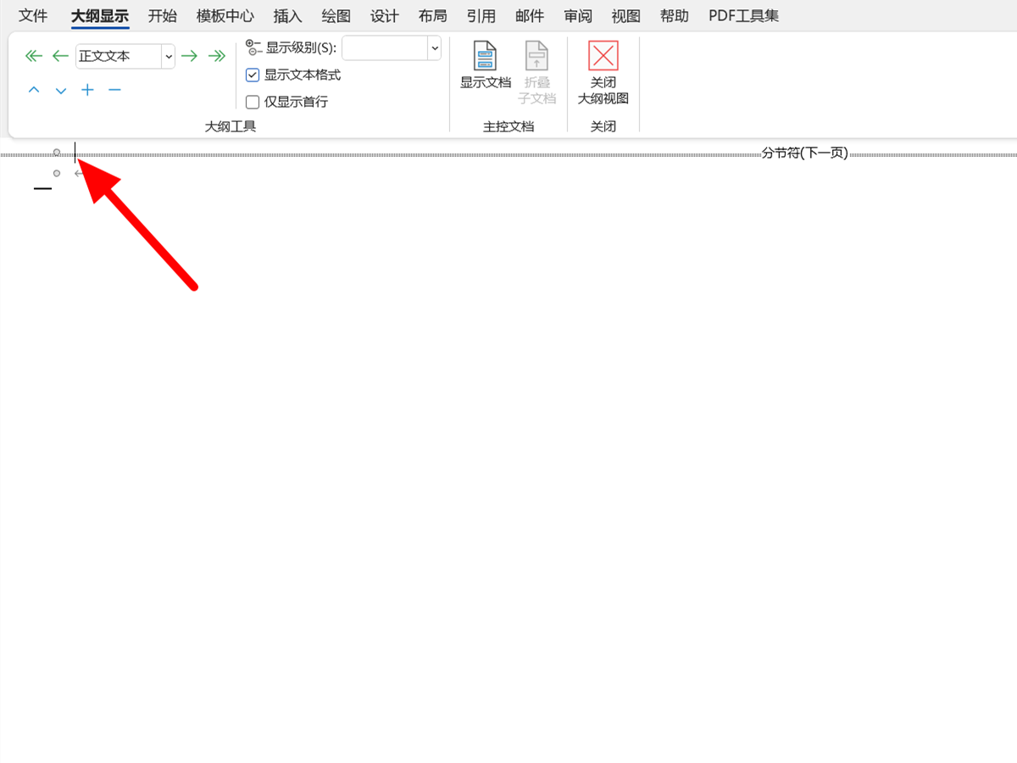Click the promote one level arrow
The width and height of the screenshot is (1017, 763).
click(59, 55)
